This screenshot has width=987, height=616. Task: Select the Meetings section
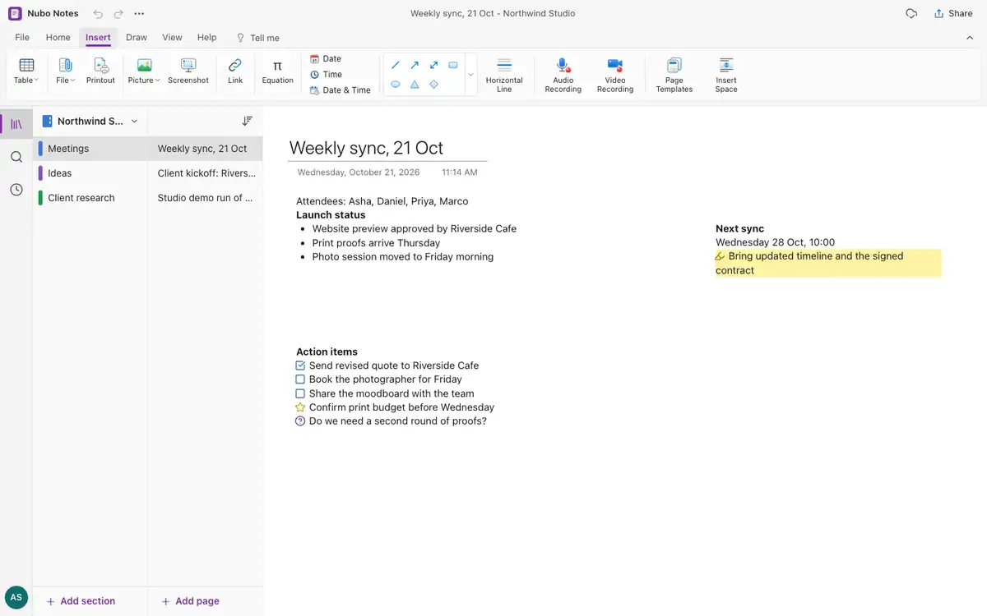(90, 149)
